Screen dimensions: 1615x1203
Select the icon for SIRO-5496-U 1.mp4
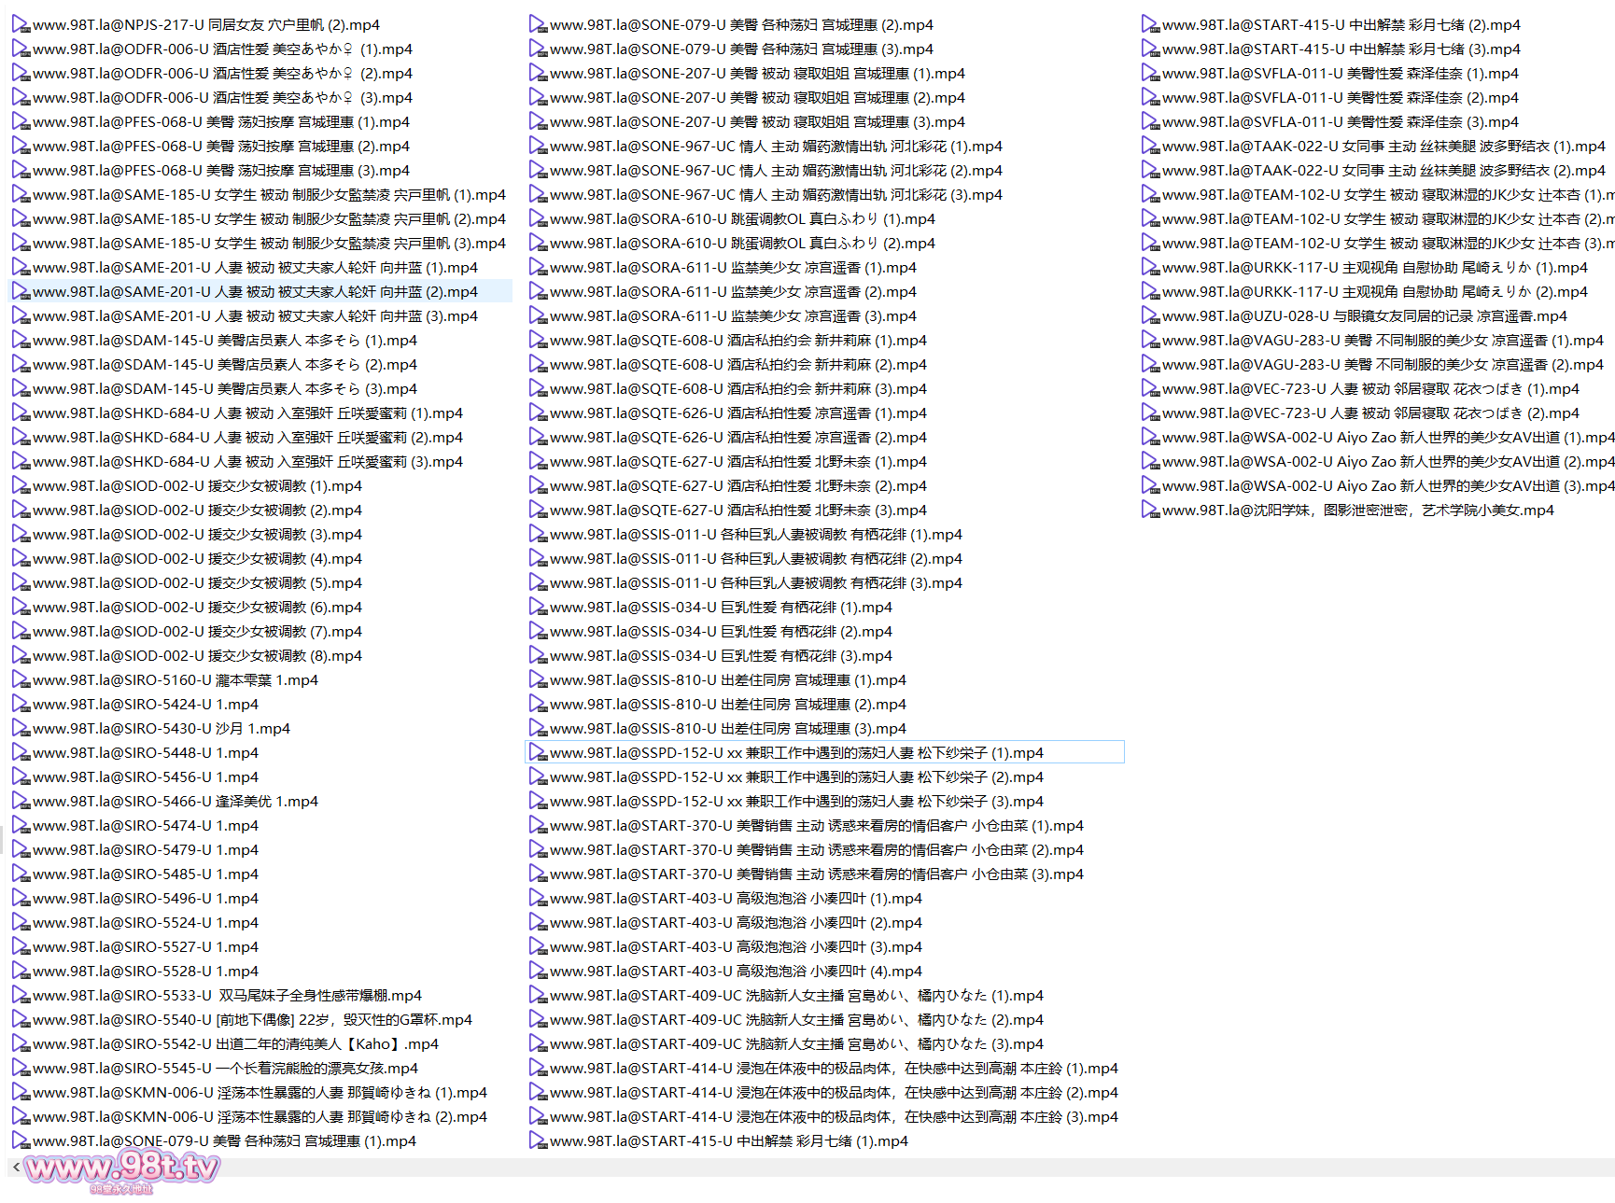(21, 899)
